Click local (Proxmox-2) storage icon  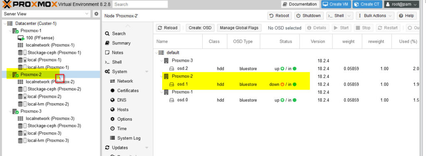22,96
